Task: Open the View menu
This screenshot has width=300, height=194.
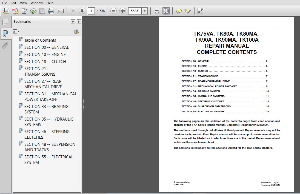Action: coord(23,3)
